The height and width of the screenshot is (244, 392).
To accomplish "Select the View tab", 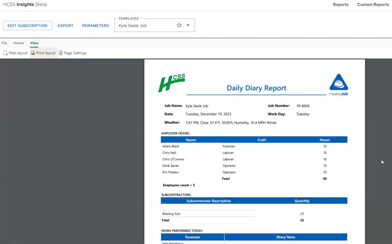I will pyautogui.click(x=34, y=43).
